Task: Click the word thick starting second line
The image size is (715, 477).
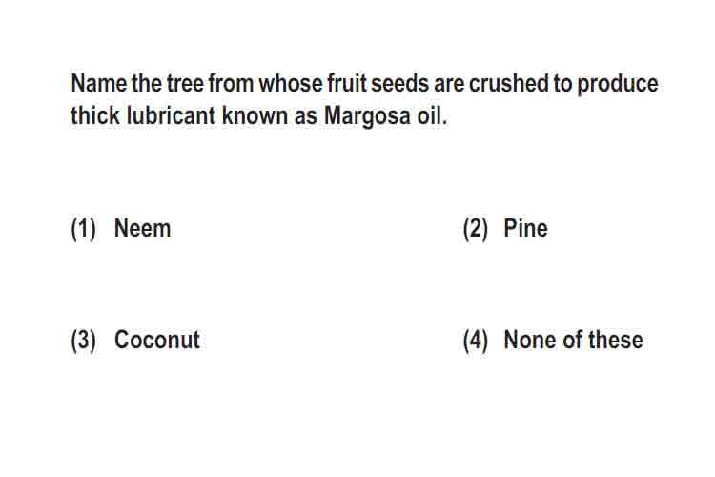Action: pyautogui.click(x=95, y=115)
